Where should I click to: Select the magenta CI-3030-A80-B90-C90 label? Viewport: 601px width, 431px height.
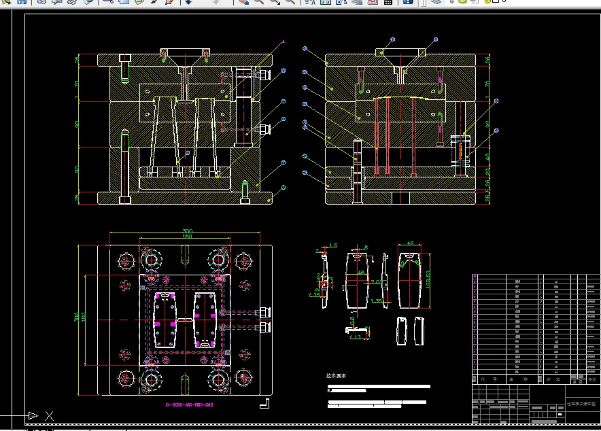tap(190, 404)
